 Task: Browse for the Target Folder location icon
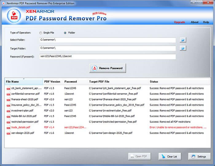[x=183, y=48]
